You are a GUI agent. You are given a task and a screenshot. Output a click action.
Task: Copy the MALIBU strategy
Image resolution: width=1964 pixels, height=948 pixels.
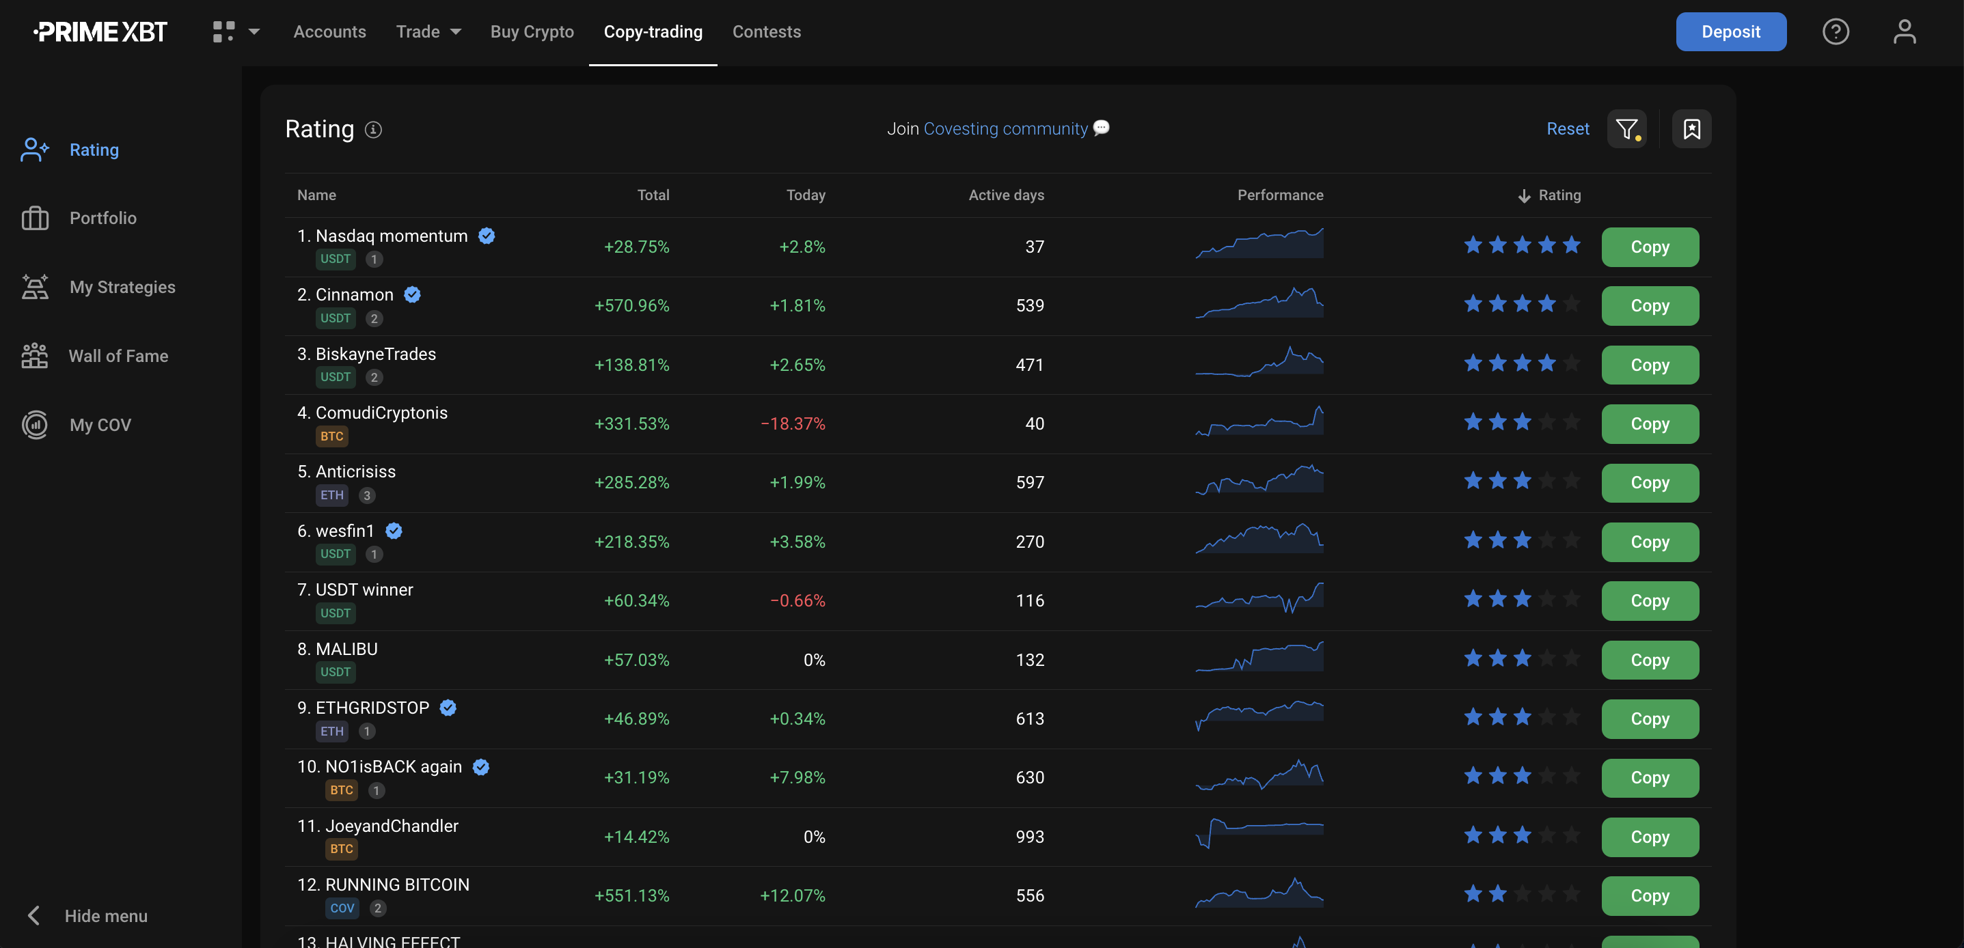1650,660
